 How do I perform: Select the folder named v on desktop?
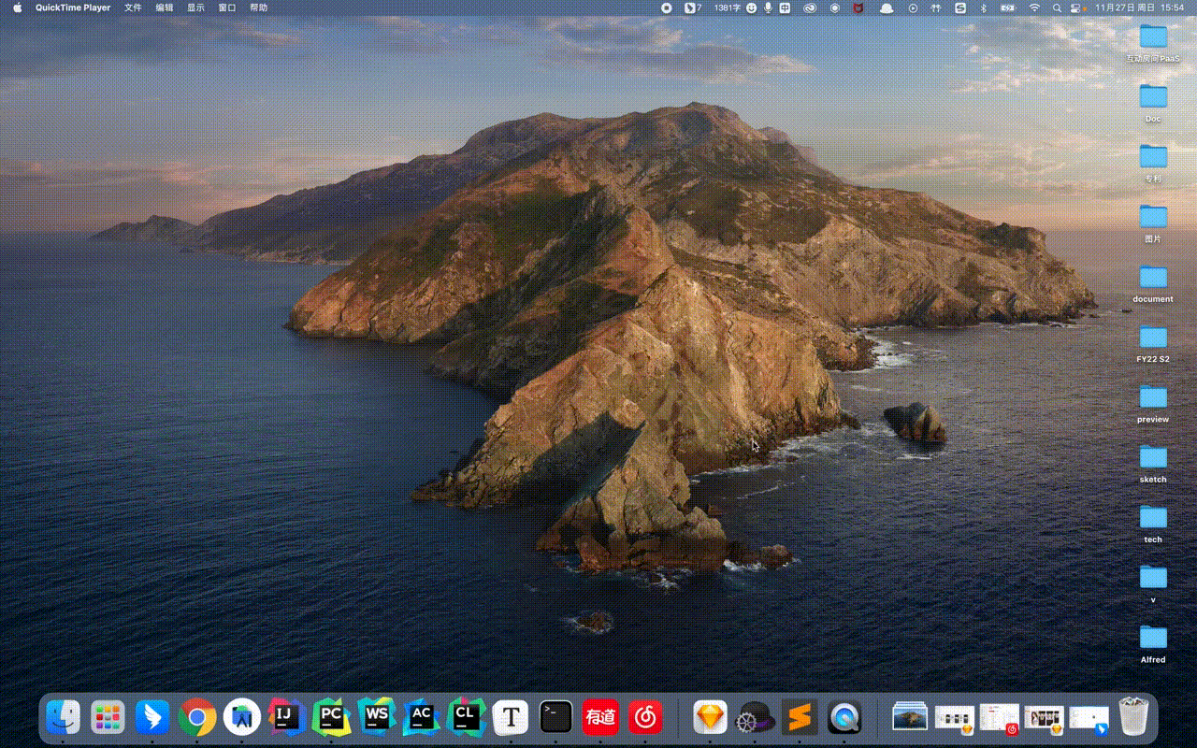(x=1153, y=585)
